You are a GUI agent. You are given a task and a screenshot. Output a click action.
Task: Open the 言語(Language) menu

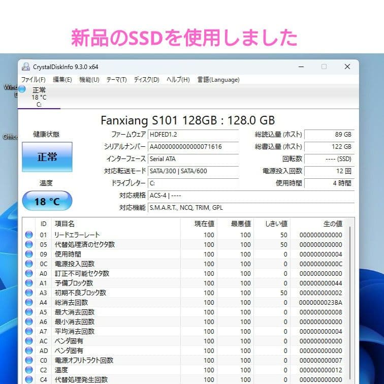[x=218, y=80]
